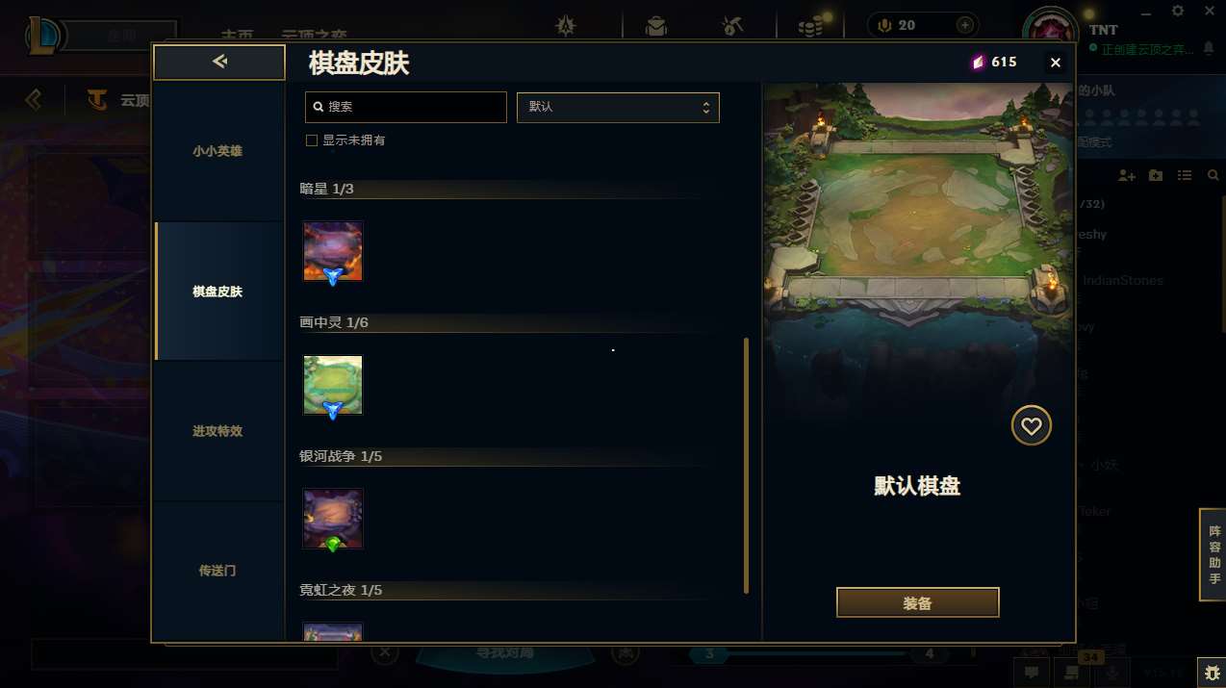
Task: Click the back arrow in panel header
Action: pos(219,63)
